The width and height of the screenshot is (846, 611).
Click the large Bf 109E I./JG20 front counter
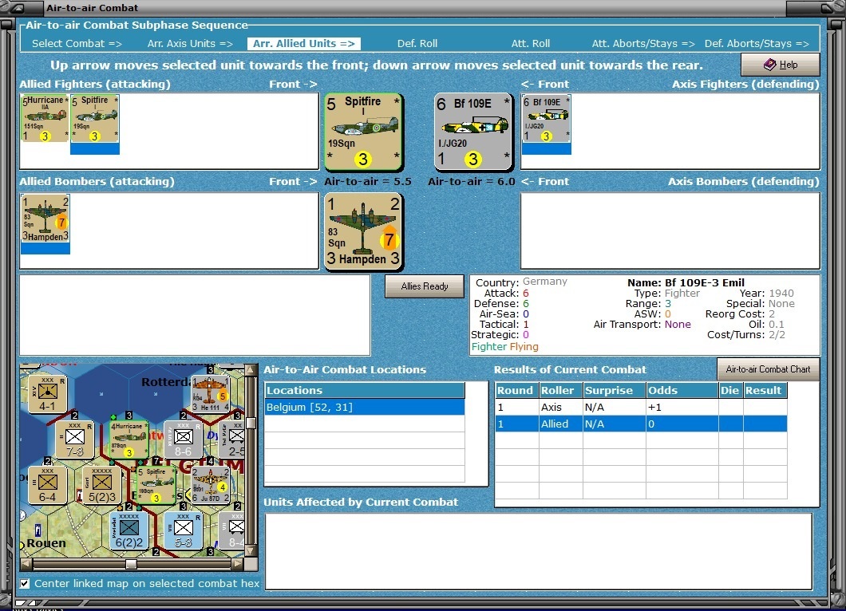[474, 132]
